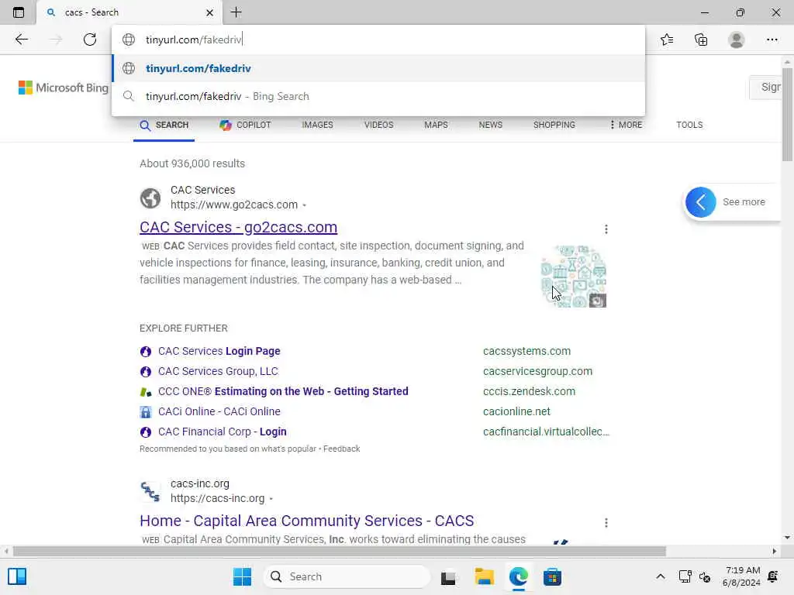Expand the MORE dropdown menu
The image size is (794, 595).
click(627, 125)
